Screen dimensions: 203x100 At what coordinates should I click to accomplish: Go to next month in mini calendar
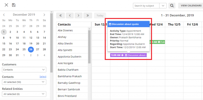[44, 15]
